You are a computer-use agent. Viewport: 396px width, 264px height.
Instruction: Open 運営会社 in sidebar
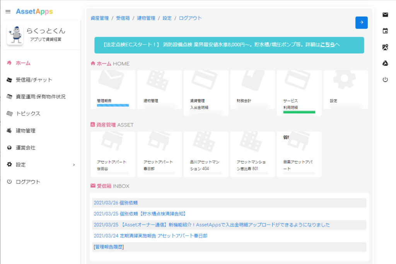coord(26,148)
